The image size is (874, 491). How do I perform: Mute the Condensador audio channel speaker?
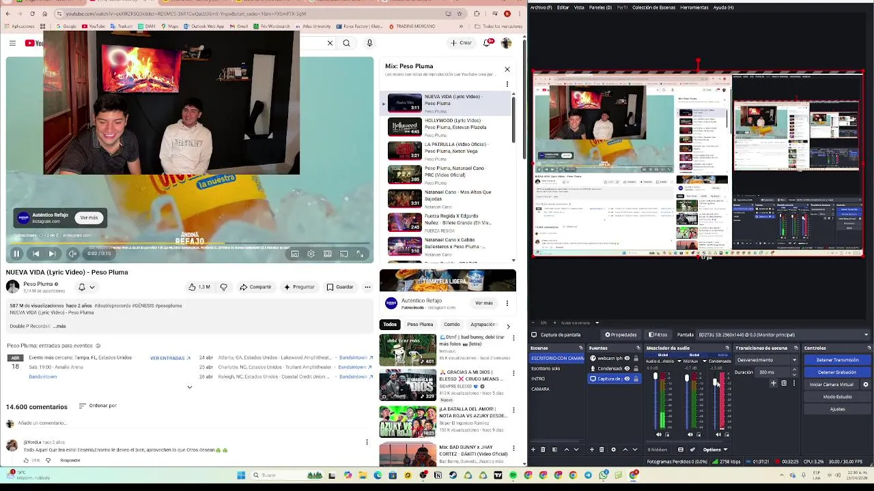point(718,434)
